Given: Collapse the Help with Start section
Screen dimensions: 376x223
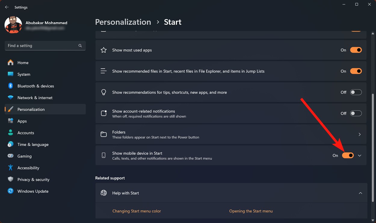Looking at the screenshot, I should (x=360, y=193).
